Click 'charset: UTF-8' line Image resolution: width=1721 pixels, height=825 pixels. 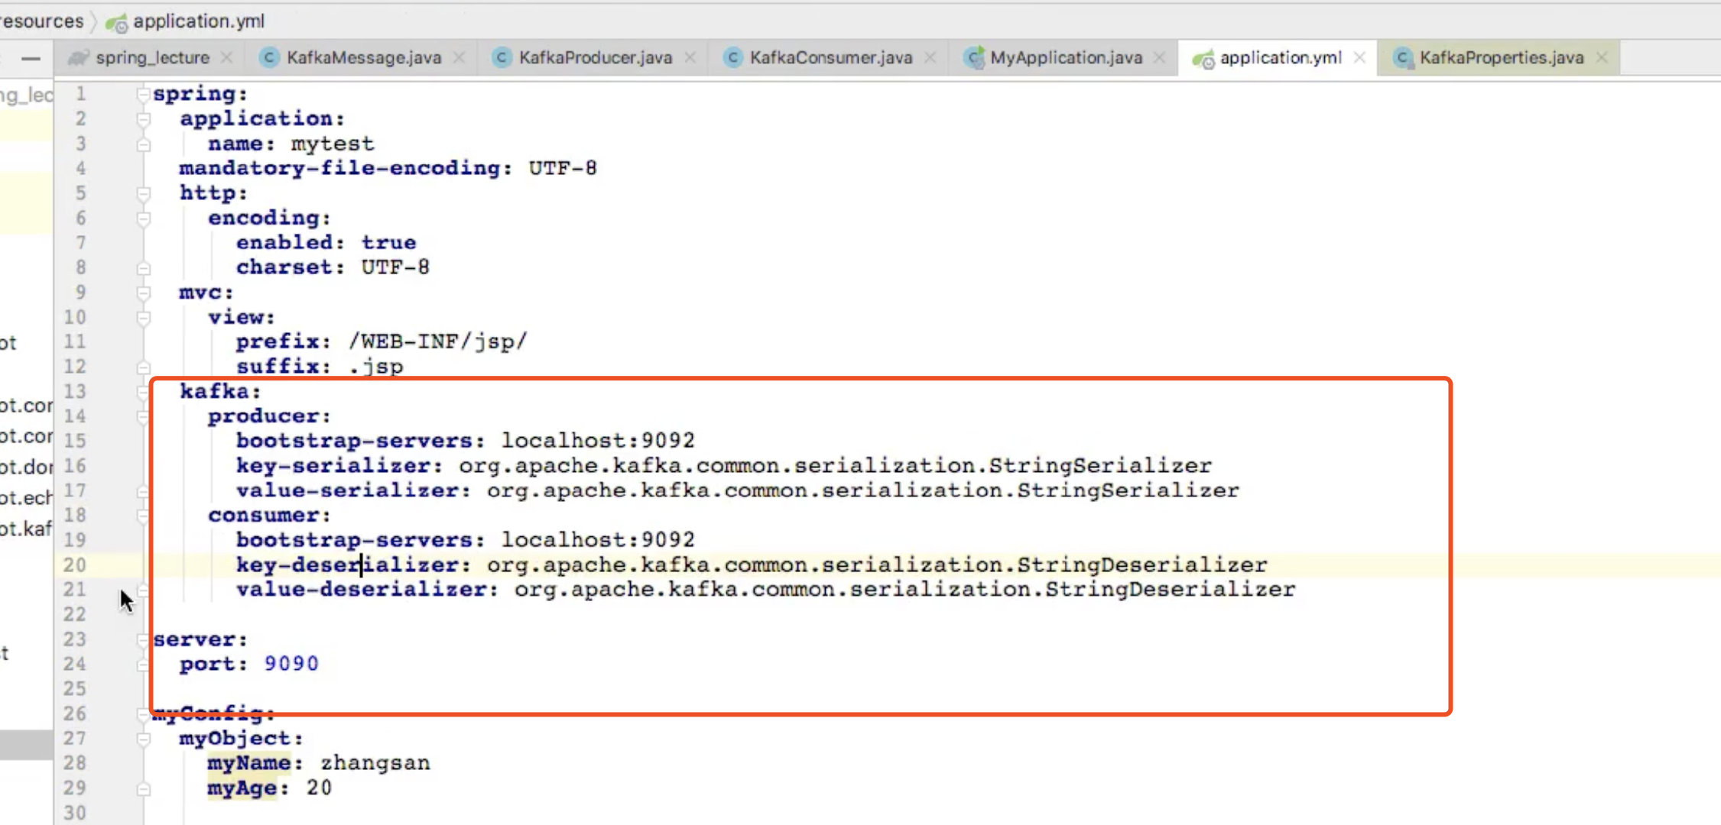point(333,267)
